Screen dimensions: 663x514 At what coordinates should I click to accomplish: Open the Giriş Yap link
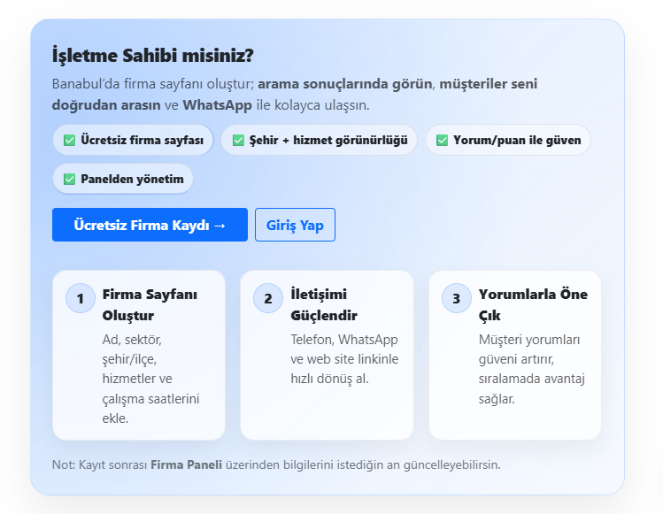[295, 225]
